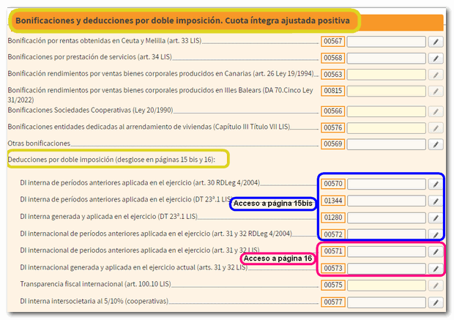
Task: Focus the arrendamiento de viviendas field 00576
Action: point(386,127)
